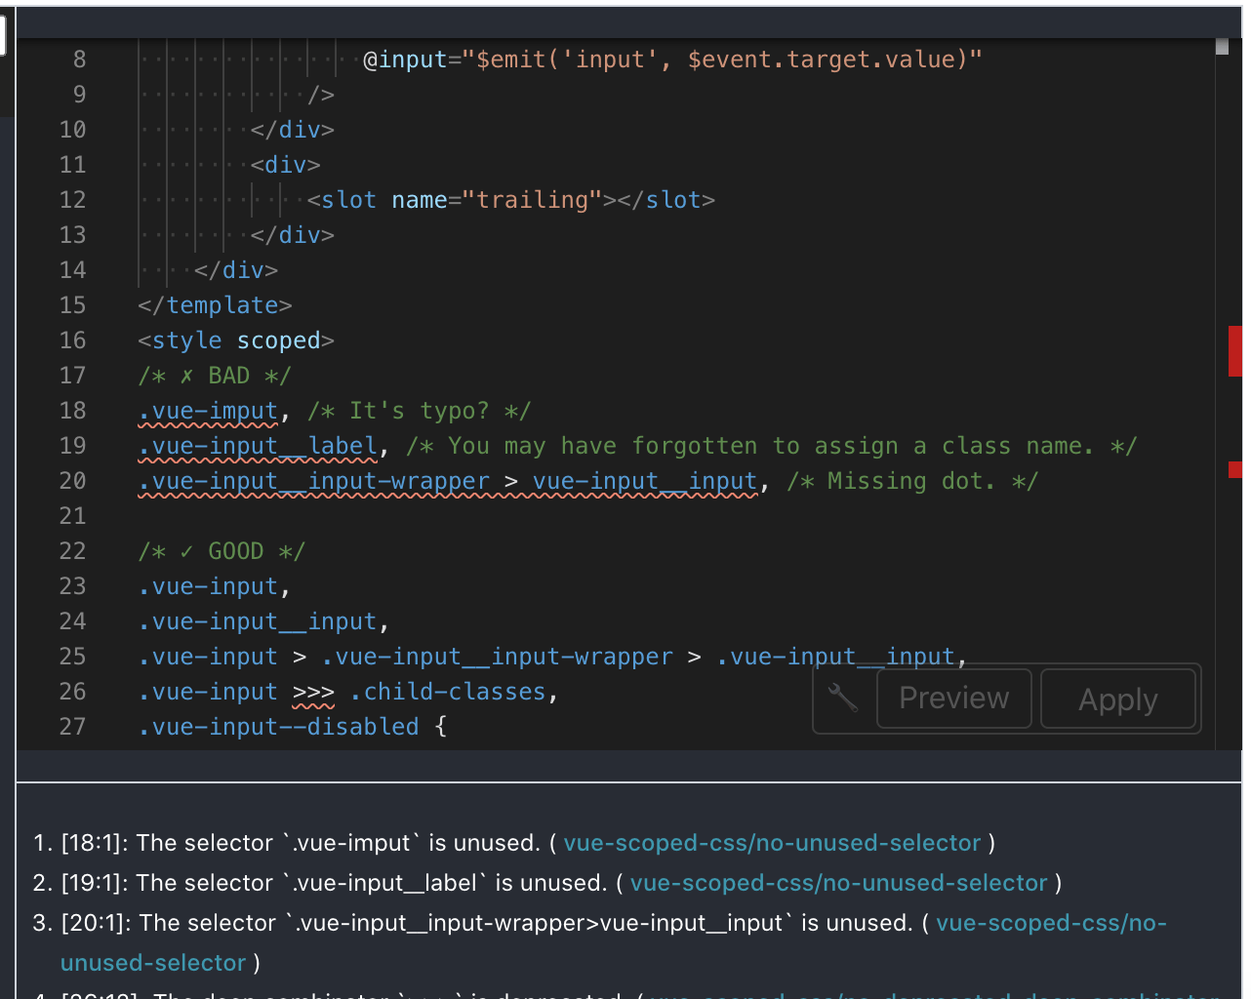Click the "It's typo?" comment
Viewport: 1251px width, 999px height.
pos(420,411)
